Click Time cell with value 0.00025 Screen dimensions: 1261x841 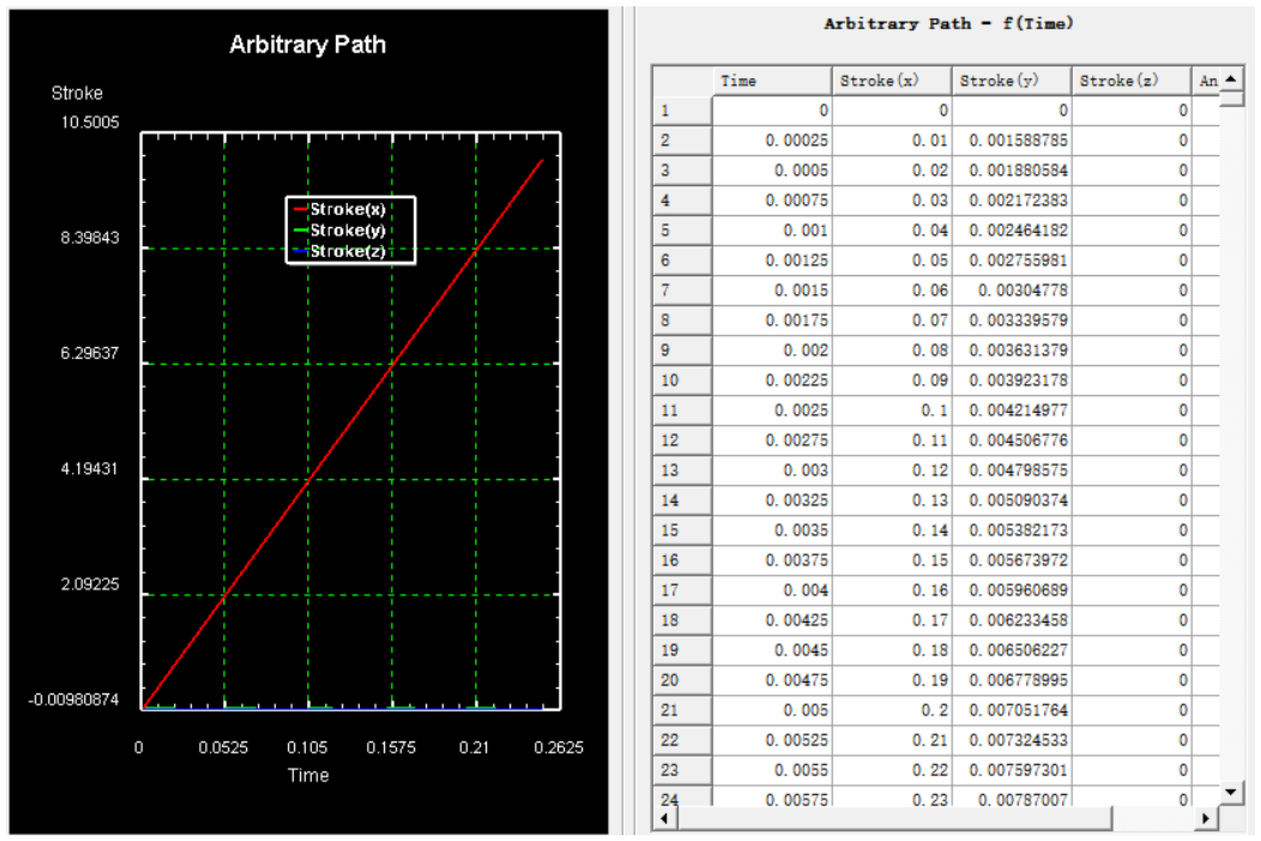click(x=772, y=141)
